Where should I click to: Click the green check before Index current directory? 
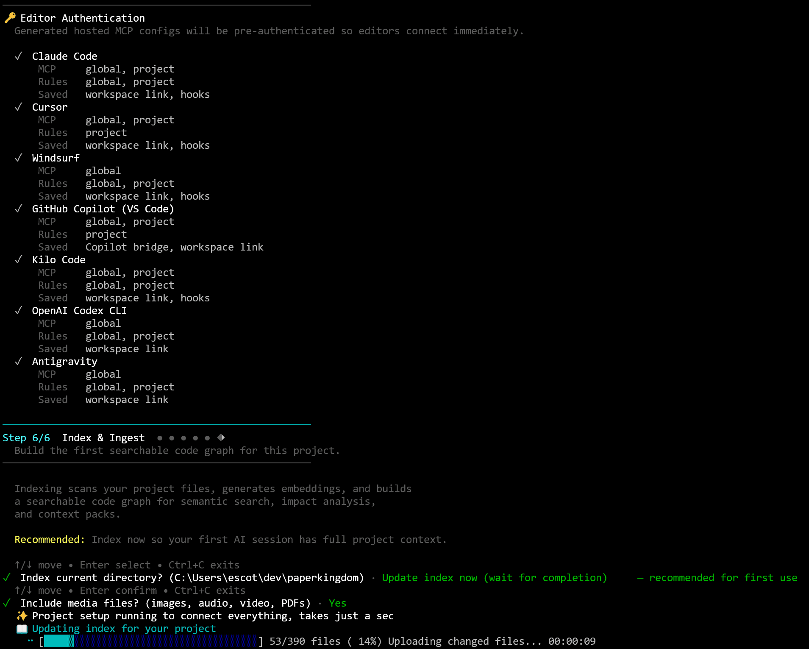pos(6,577)
